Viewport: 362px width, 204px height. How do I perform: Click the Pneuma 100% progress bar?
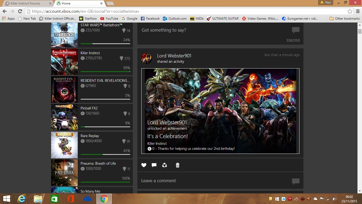tap(105, 182)
